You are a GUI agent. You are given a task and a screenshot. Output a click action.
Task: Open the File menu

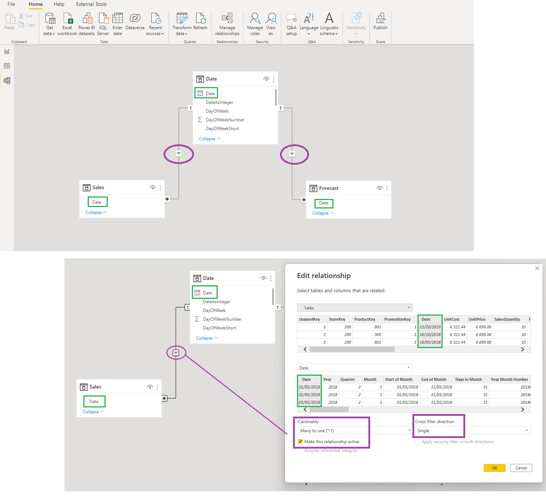click(x=11, y=4)
